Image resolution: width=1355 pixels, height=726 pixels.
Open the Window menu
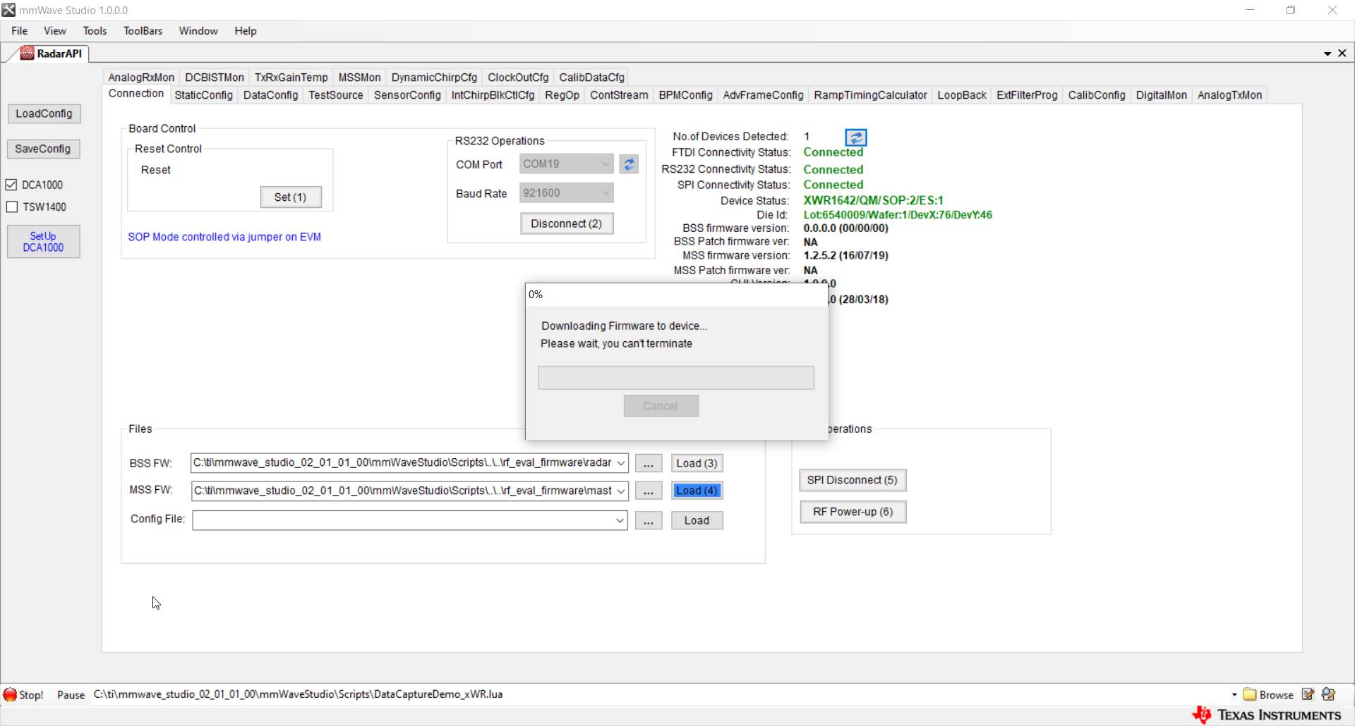coord(198,31)
